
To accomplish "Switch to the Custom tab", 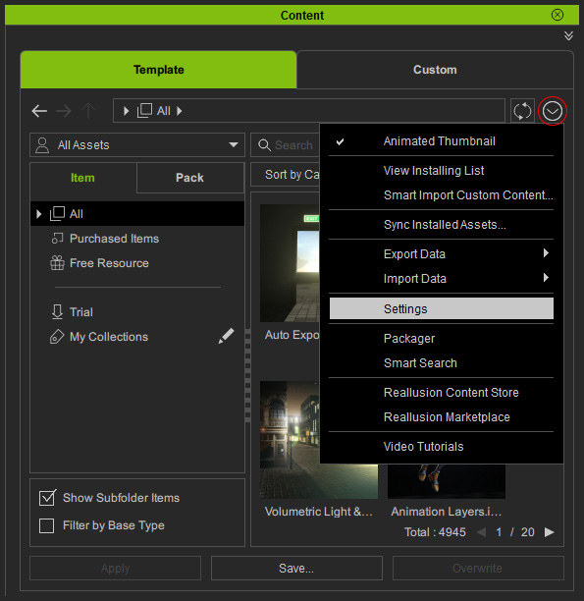I will pos(435,70).
